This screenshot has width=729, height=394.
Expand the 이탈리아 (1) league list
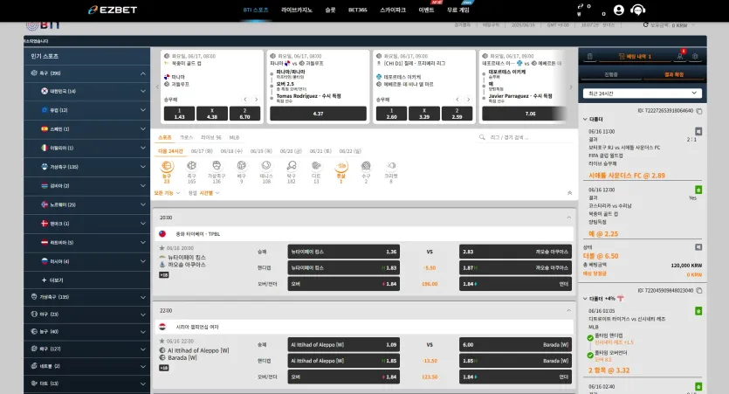click(x=142, y=148)
